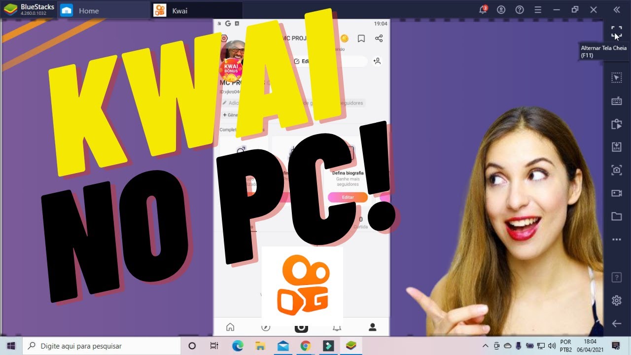Expand hidden system tray icons chevron
The image size is (631, 355).
(x=486, y=346)
